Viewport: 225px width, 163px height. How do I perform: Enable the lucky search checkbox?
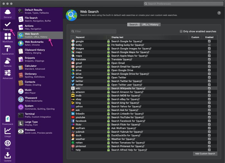pos(209,45)
